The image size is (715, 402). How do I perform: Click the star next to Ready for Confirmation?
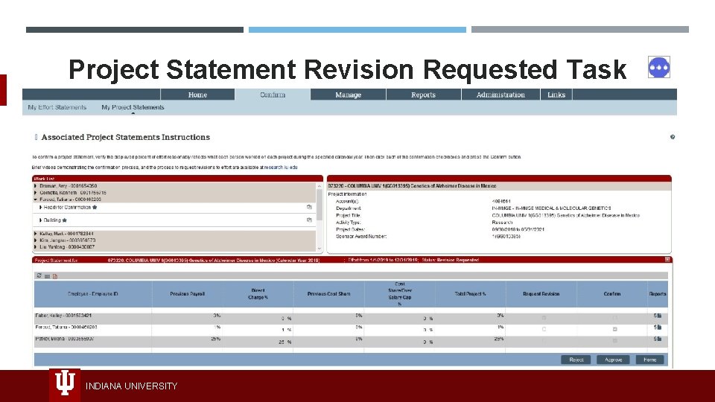tap(95, 208)
